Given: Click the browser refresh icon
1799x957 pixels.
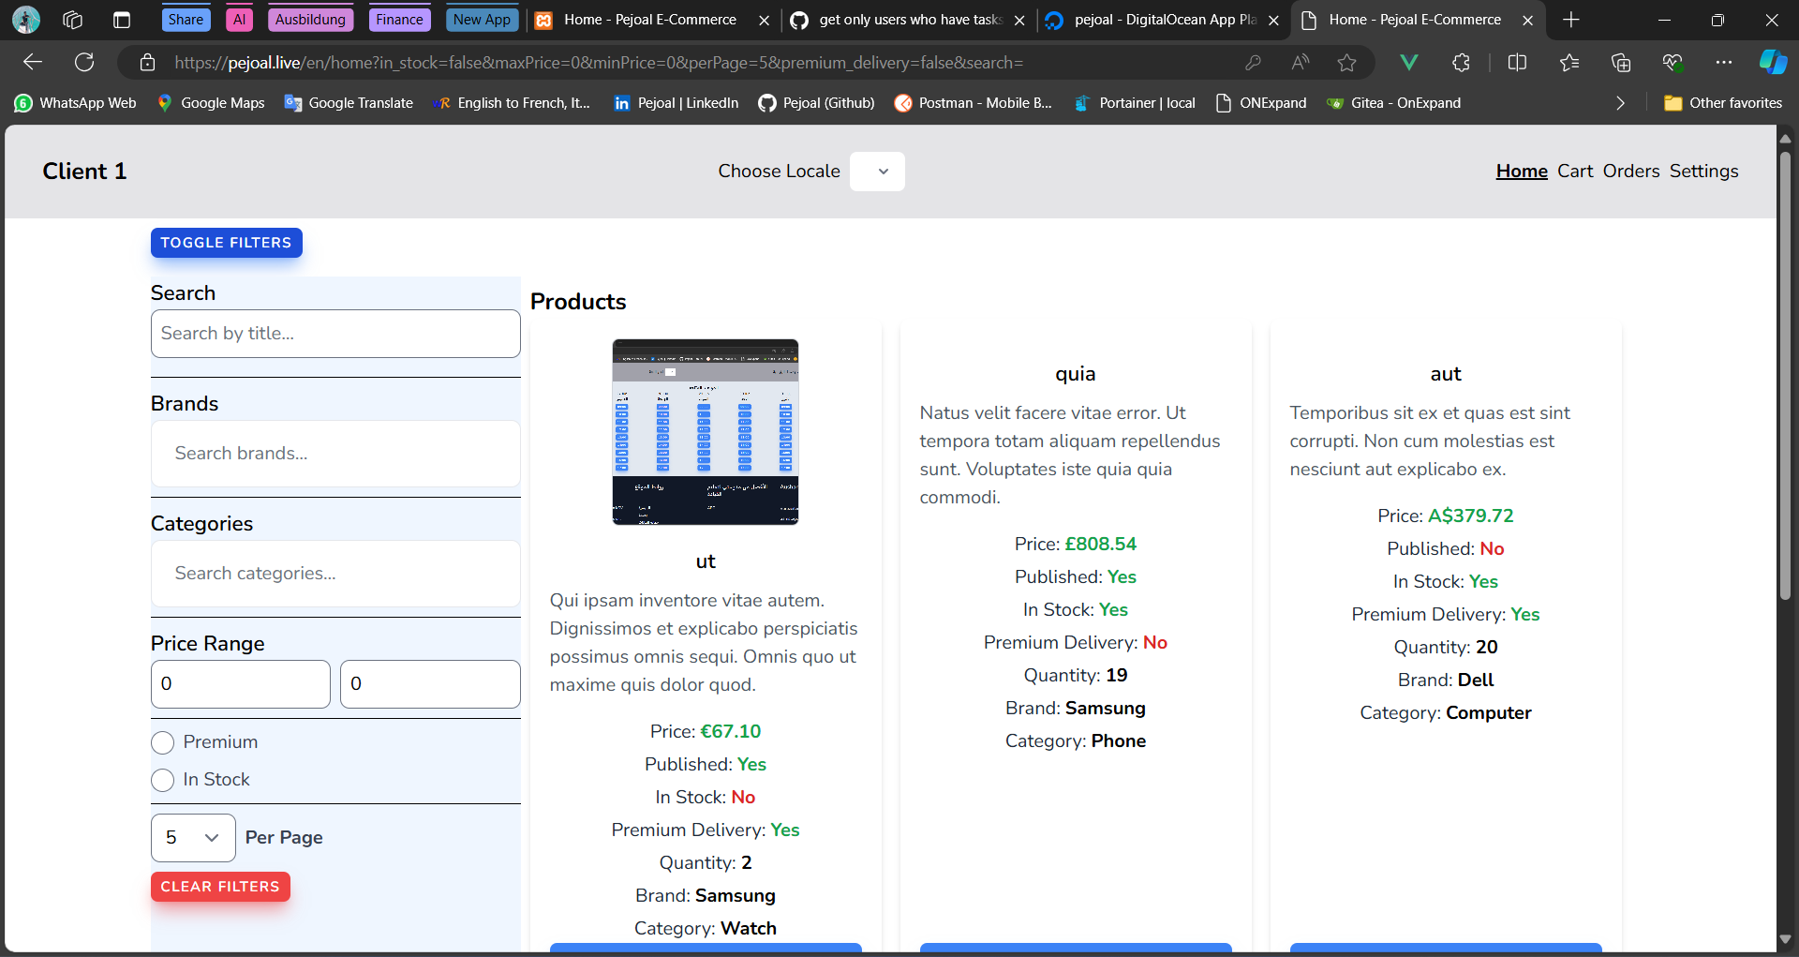Looking at the screenshot, I should [84, 63].
